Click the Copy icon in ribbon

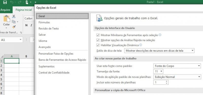[x=14, y=22]
